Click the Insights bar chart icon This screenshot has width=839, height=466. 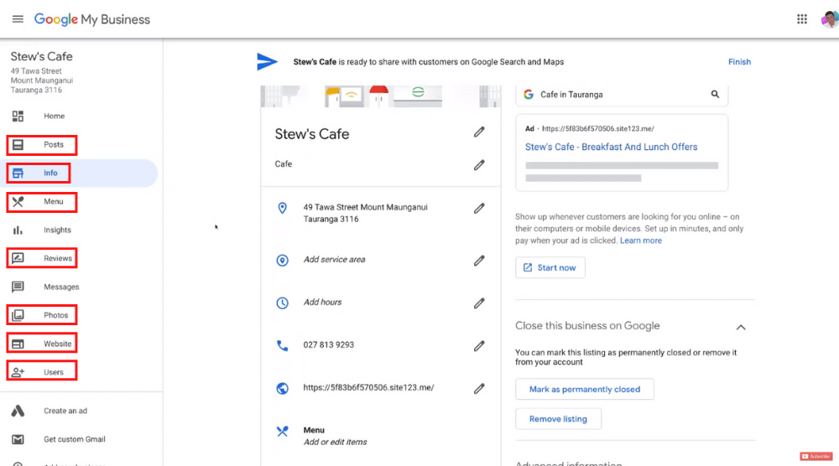pyautogui.click(x=18, y=230)
